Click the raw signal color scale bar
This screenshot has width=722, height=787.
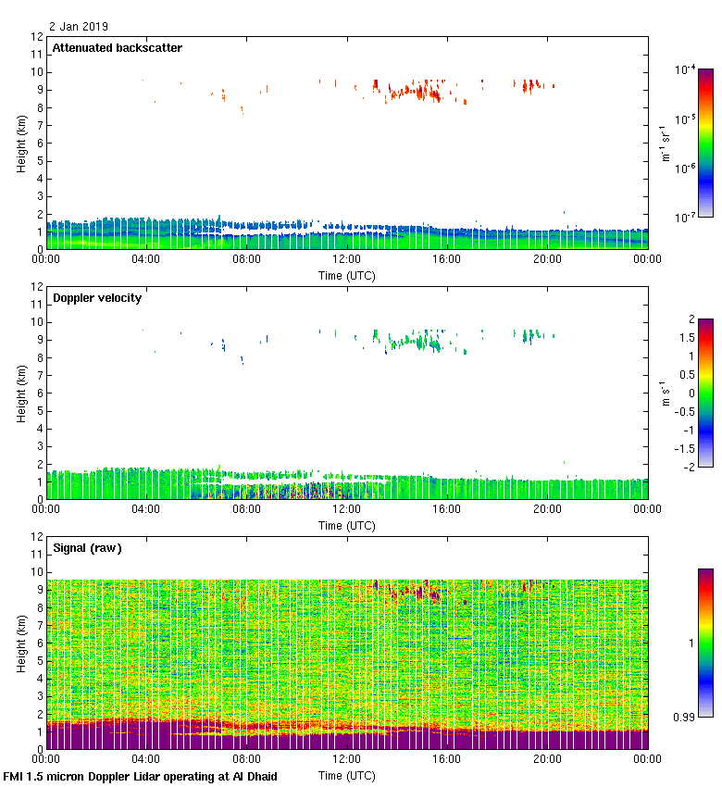(705, 643)
